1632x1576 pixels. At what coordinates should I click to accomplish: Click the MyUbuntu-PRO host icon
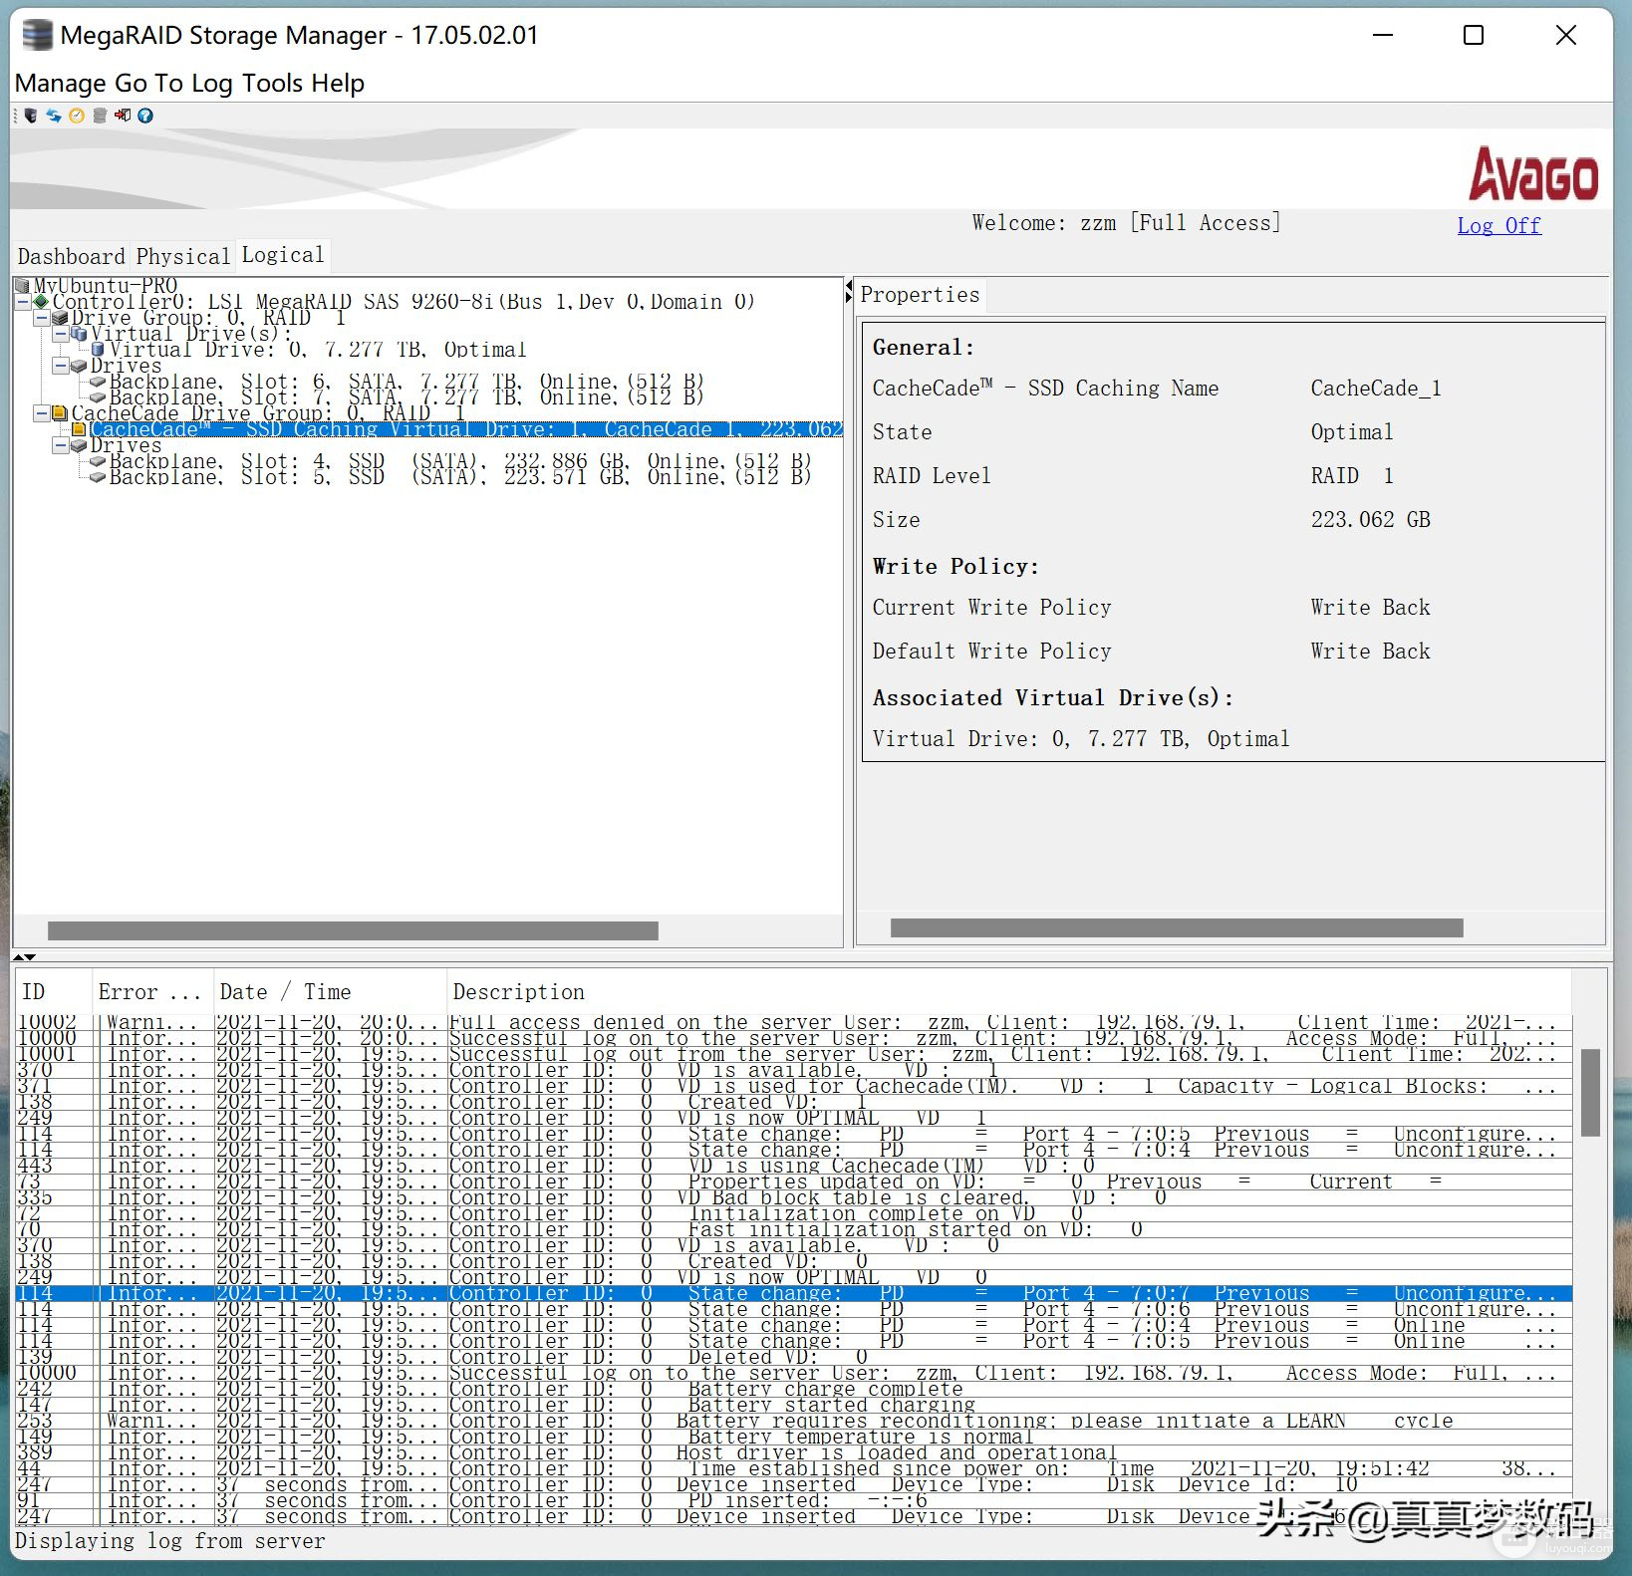point(22,286)
